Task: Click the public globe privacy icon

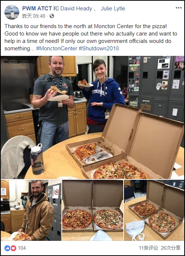Action: (x=52, y=16)
